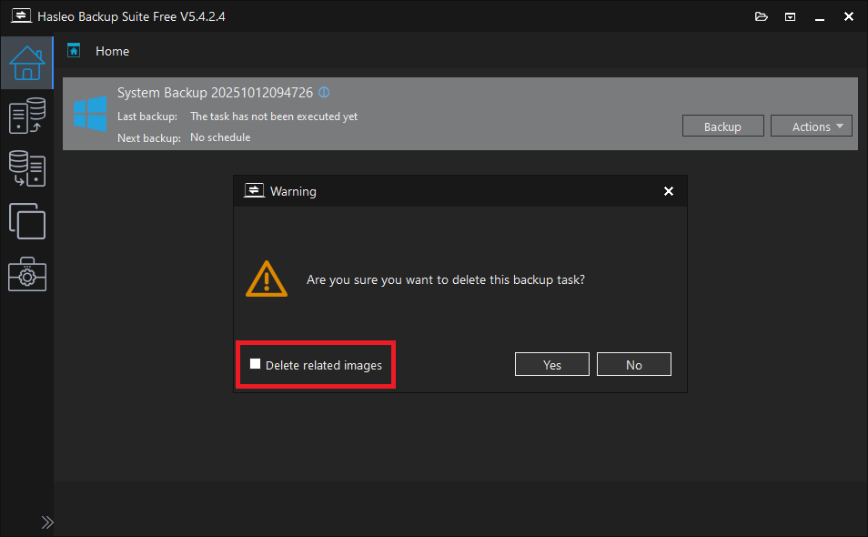Screen dimensions: 868x537
Task: Click the Windows logo of the backup task
Action: [90, 114]
